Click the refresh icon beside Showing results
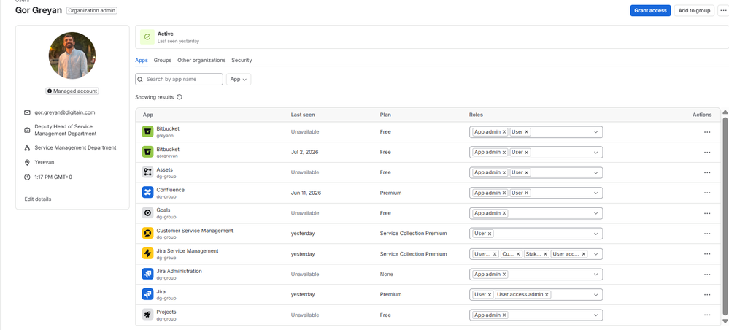This screenshot has width=729, height=330. [x=180, y=97]
